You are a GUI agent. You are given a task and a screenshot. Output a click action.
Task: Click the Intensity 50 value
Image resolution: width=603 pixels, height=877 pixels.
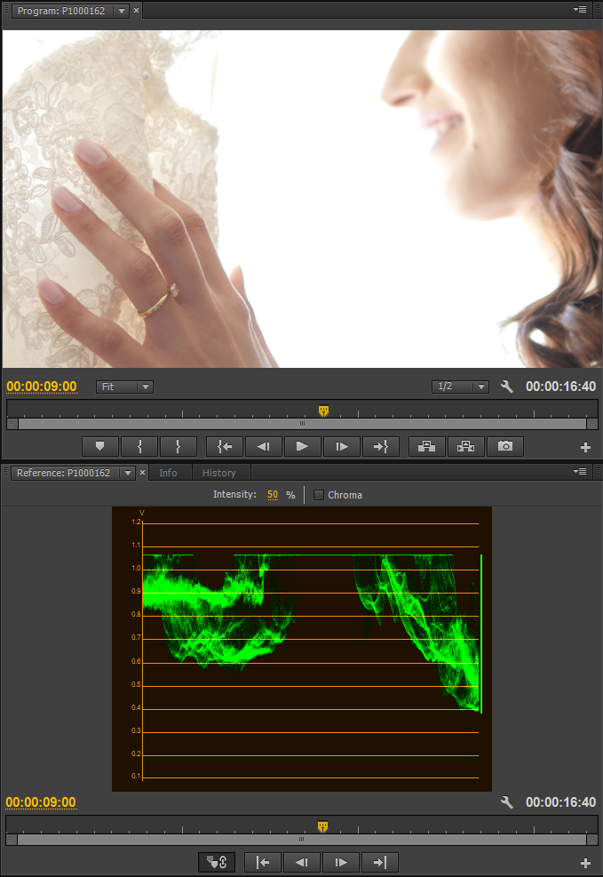point(273,495)
